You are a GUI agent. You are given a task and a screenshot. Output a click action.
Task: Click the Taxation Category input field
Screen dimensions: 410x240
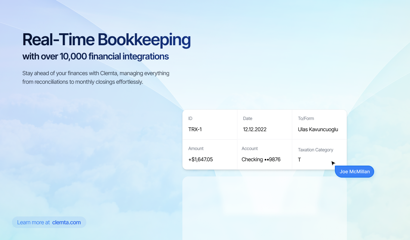(x=319, y=160)
